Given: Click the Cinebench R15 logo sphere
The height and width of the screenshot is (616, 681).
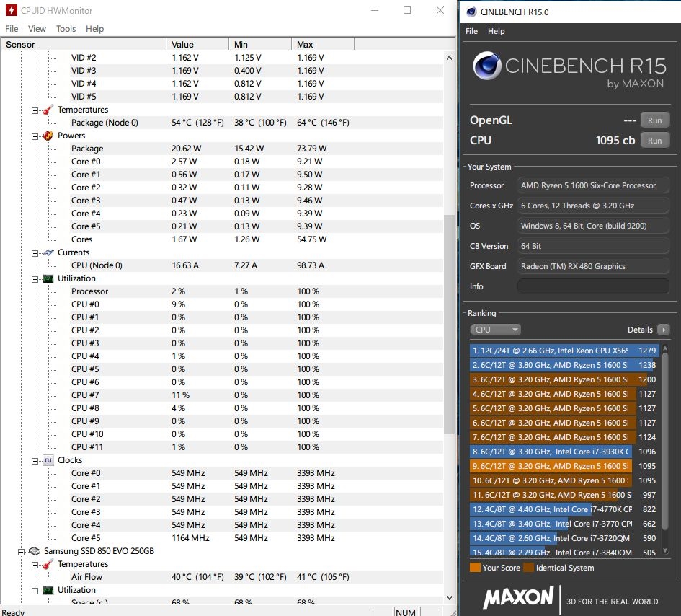Looking at the screenshot, I should coord(487,66).
